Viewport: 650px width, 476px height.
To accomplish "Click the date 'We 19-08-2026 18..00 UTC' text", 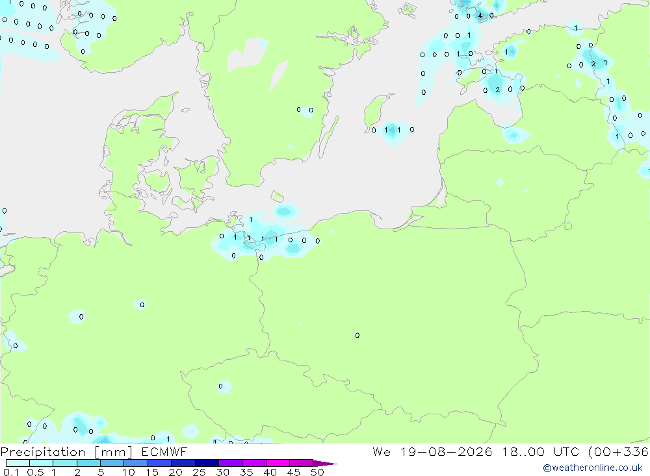I will click(x=476, y=452).
